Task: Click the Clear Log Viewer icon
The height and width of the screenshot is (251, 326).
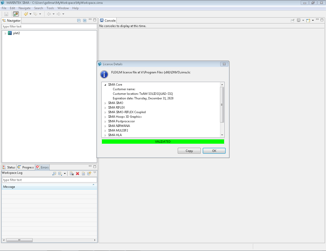Action: [72, 174]
